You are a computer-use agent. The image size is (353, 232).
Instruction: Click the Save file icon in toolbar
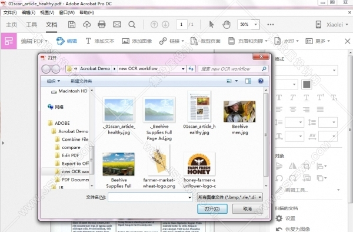tap(72, 24)
